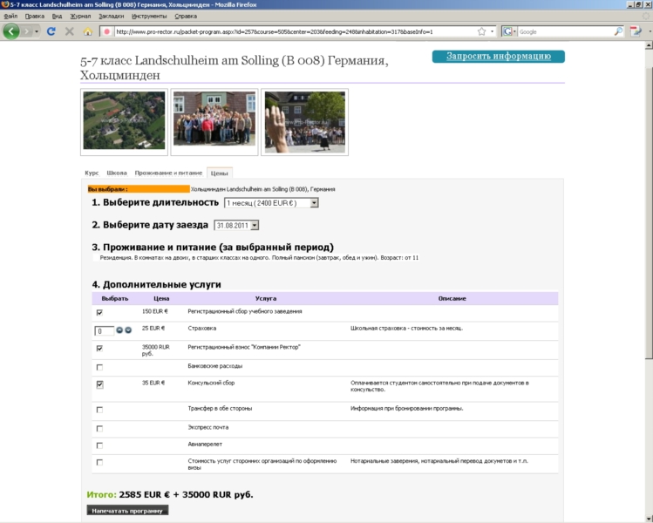Check the Трансфер в обе стороны checkbox
Image resolution: width=653 pixels, height=523 pixels.
point(99,410)
